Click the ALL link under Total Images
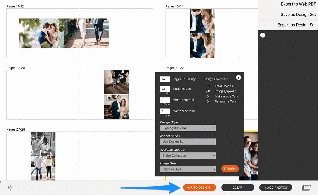The image size is (318, 195). [168, 93]
